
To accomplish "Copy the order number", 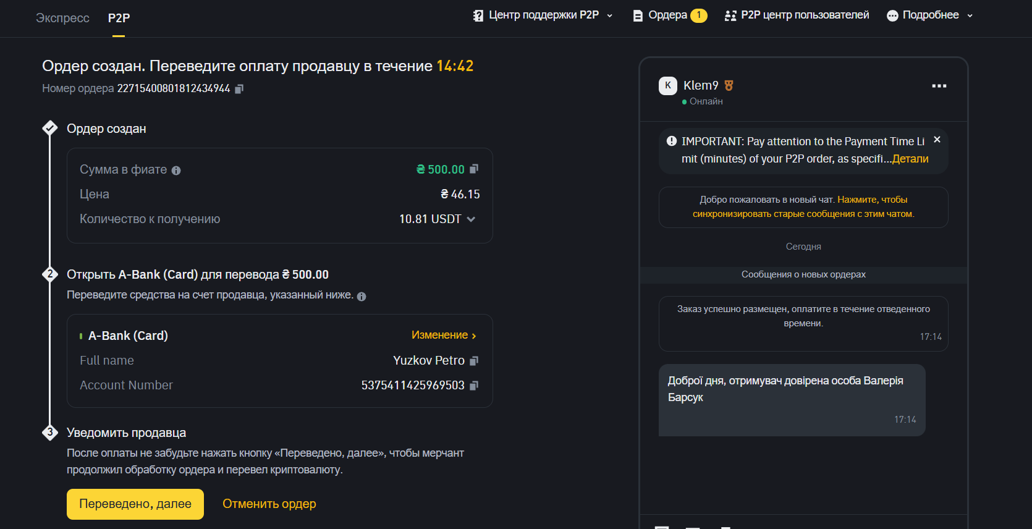I will click(x=239, y=89).
